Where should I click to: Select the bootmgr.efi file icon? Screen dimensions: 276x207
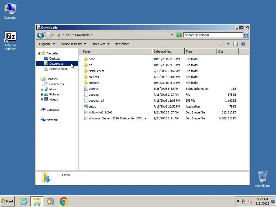86,101
